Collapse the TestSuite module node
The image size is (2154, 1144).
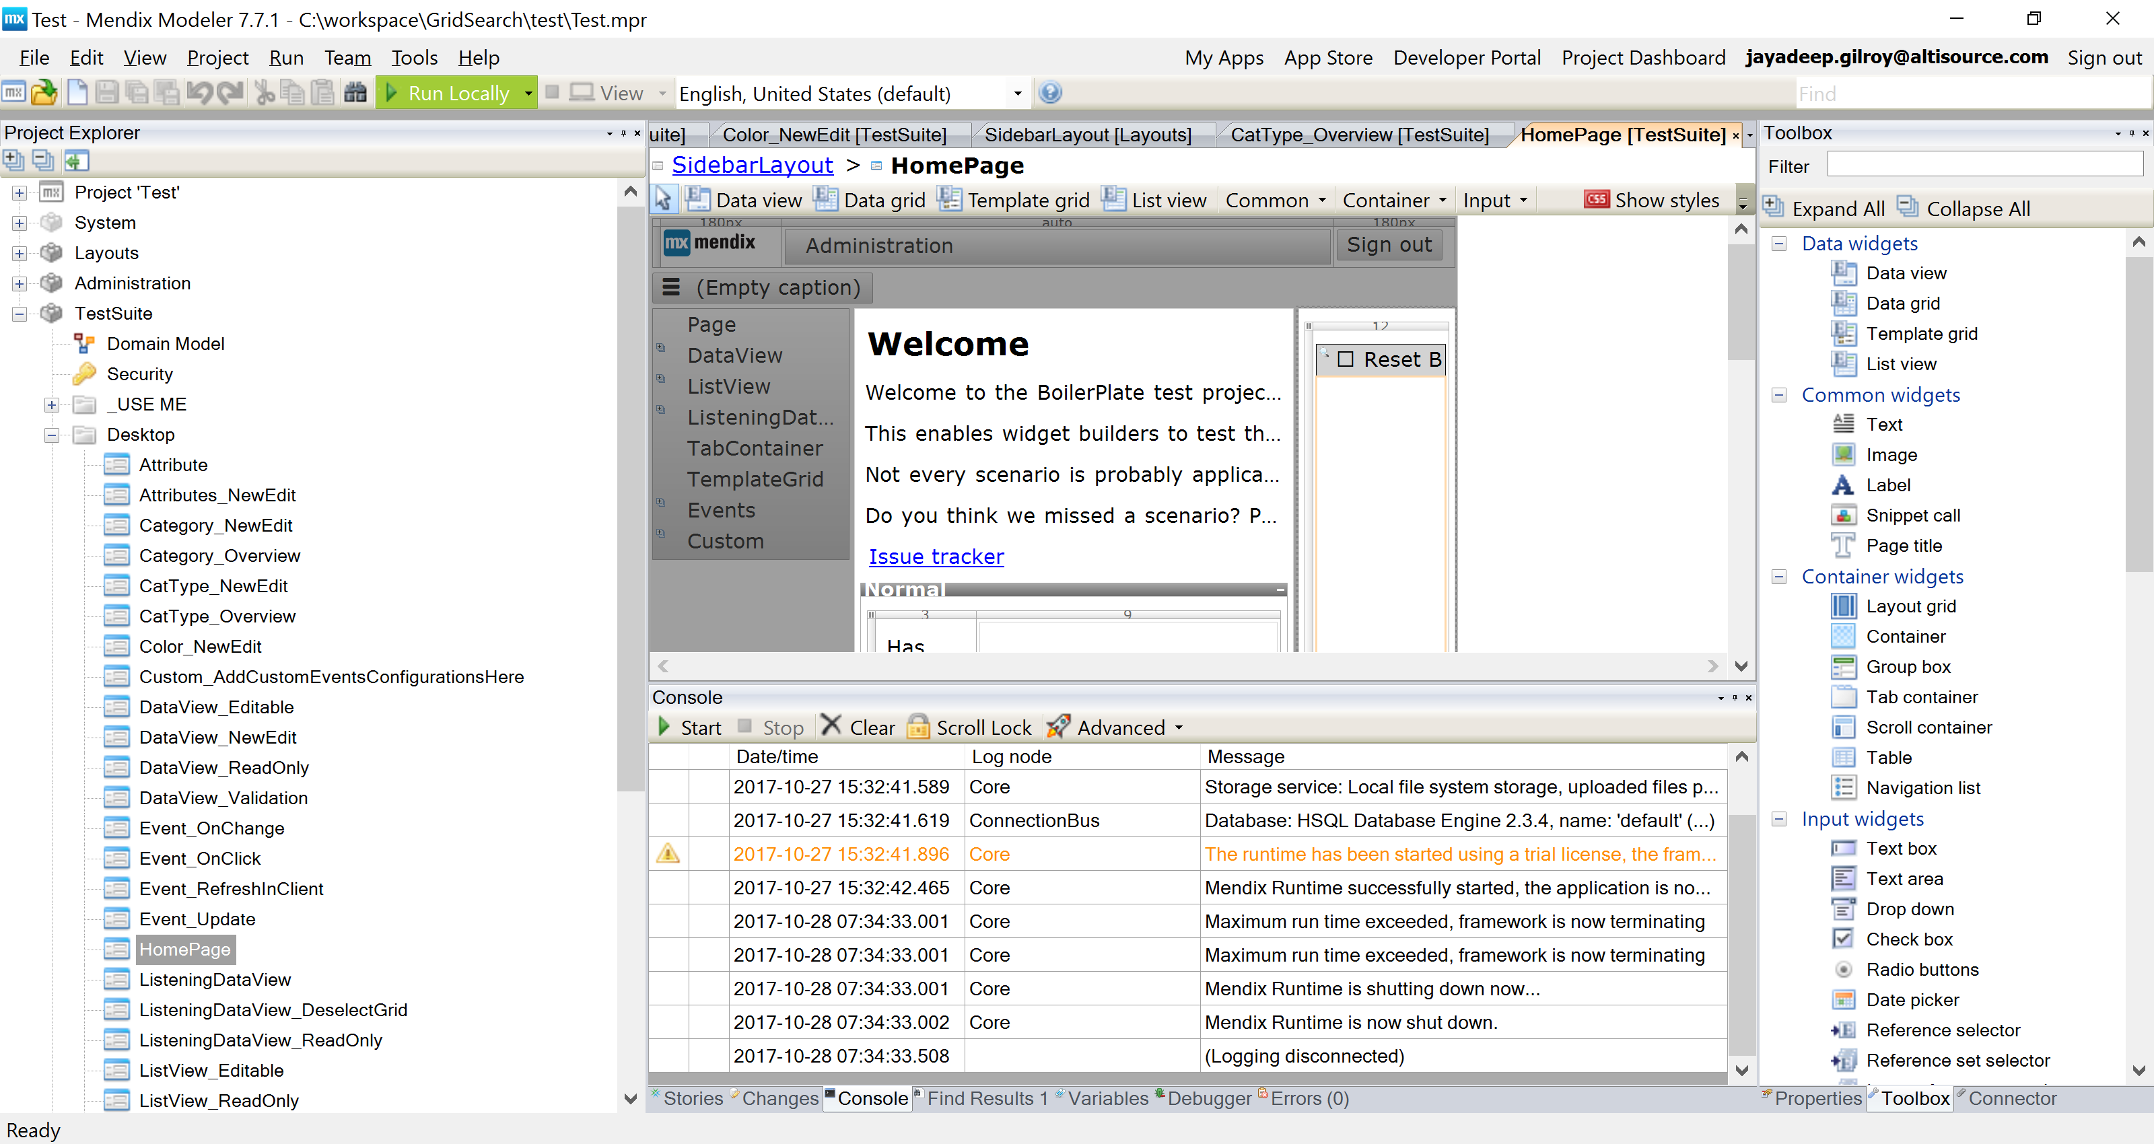click(20, 314)
